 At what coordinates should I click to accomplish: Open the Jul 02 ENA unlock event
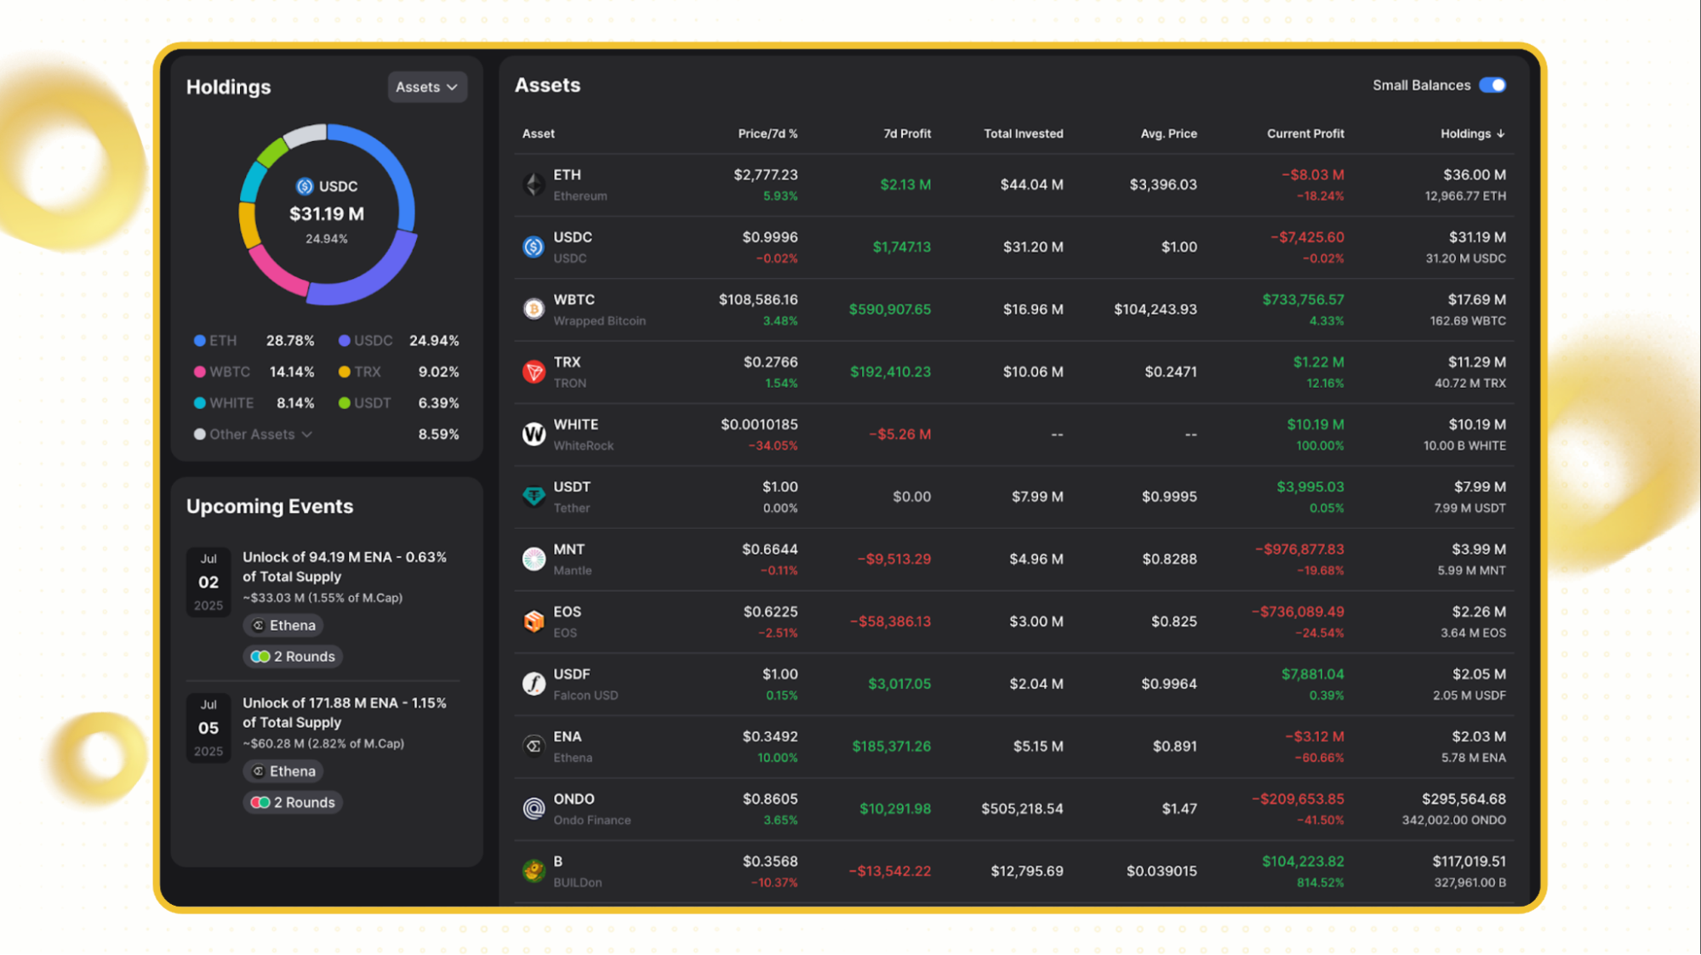[344, 566]
